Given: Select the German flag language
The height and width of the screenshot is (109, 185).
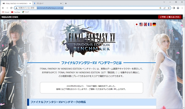Looking at the screenshot, I should pyautogui.click(x=154, y=24).
